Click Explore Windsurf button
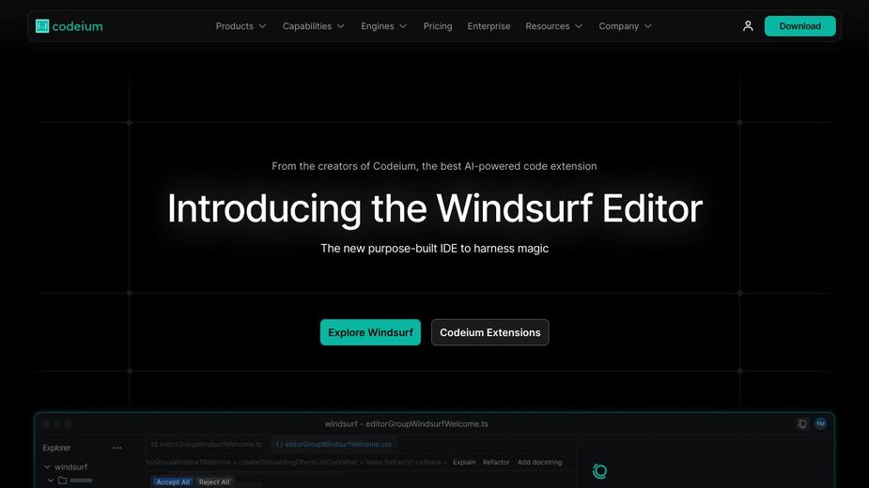869x488 pixels. click(370, 332)
